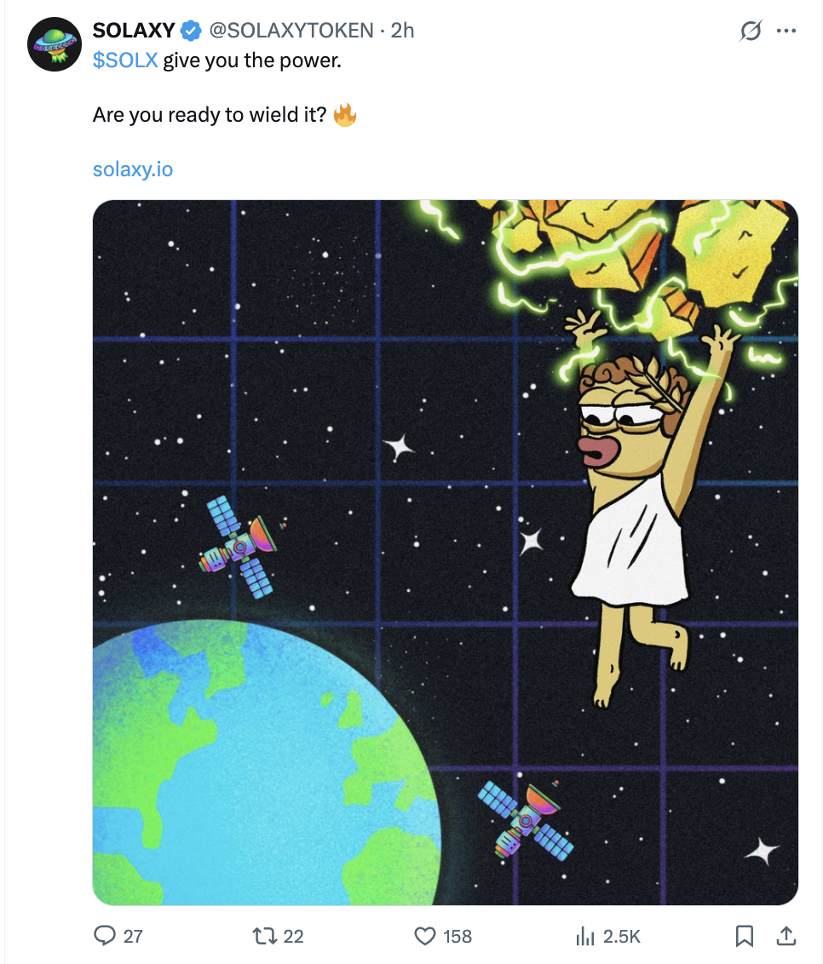The width and height of the screenshot is (823, 964).
Task: Open the $SOLX cashtag link
Action: coord(125,60)
